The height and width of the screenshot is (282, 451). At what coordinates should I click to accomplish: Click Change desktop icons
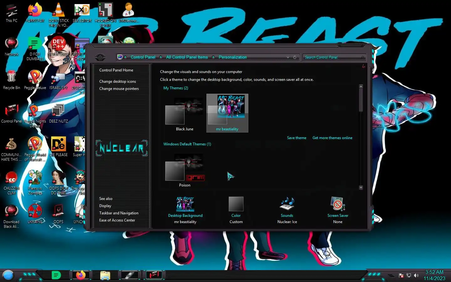point(117,81)
